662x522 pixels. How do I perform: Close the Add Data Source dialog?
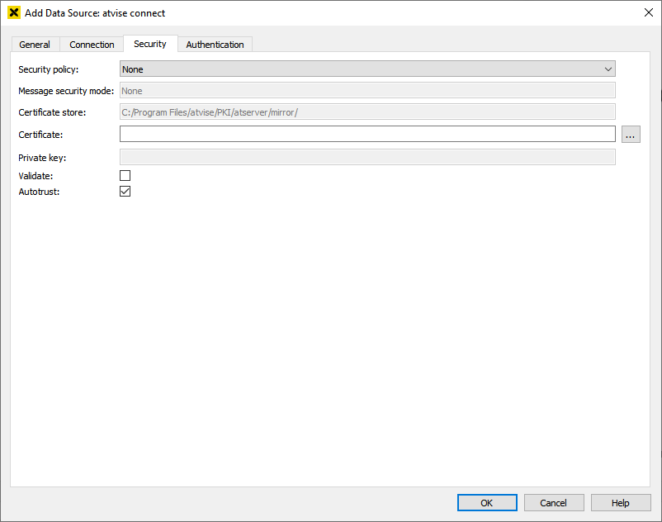647,12
